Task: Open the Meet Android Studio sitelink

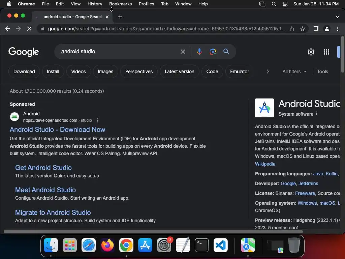Action: (x=45, y=190)
